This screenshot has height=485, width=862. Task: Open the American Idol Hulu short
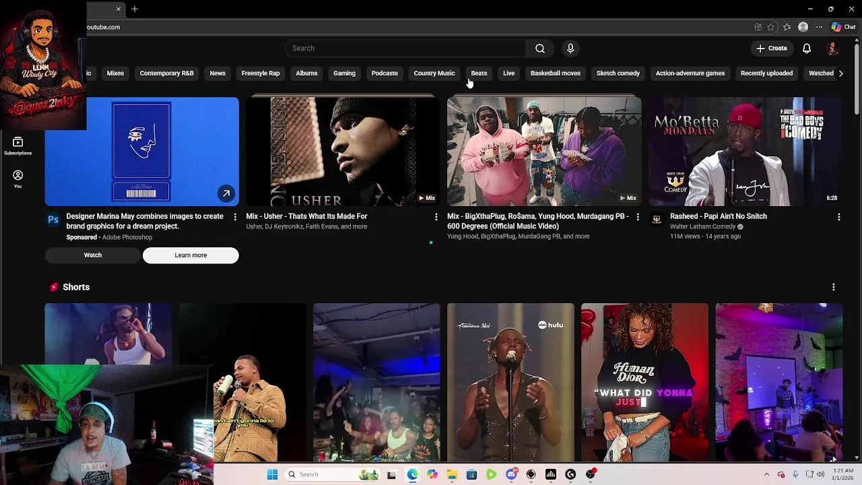[510, 383]
